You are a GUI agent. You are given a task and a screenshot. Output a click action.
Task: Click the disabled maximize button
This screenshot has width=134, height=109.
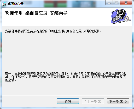[116, 3]
